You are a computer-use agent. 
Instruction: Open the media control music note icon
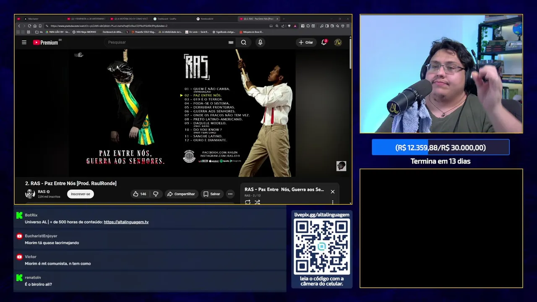point(322,26)
